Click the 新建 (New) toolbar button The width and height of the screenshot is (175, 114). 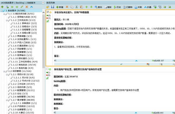(x=60, y=7)
